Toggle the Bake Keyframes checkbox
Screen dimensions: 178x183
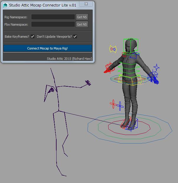tap(33, 37)
